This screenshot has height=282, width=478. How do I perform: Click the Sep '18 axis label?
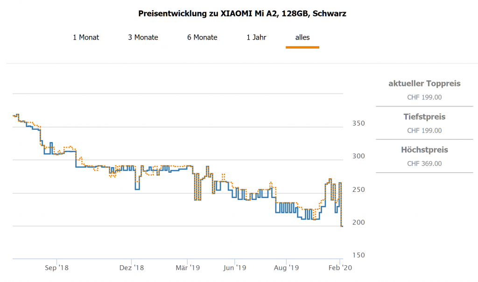[57, 268]
